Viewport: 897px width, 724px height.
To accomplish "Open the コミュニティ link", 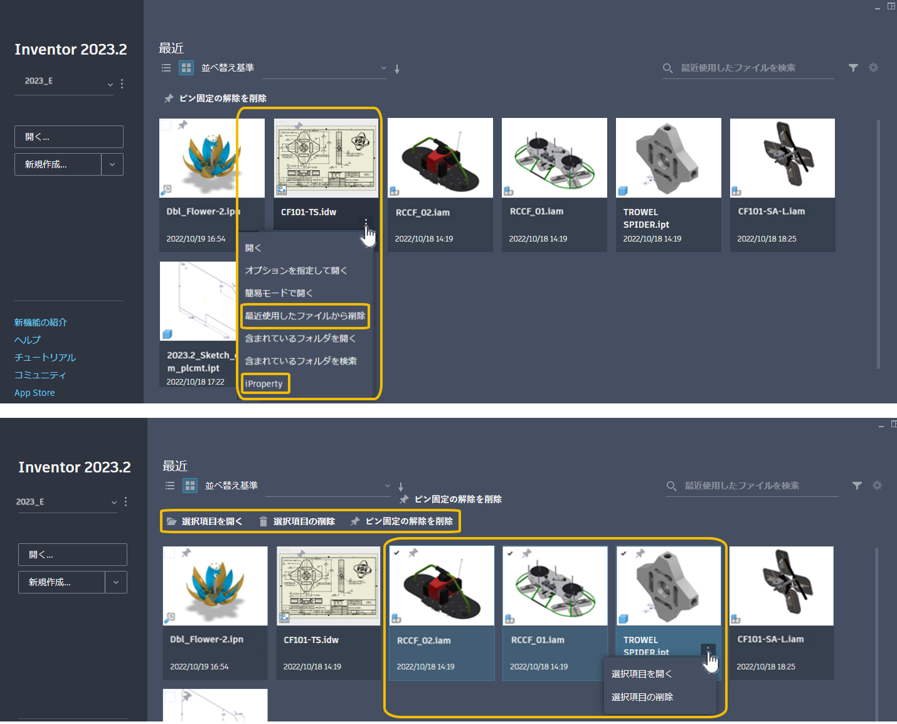I will tap(40, 375).
